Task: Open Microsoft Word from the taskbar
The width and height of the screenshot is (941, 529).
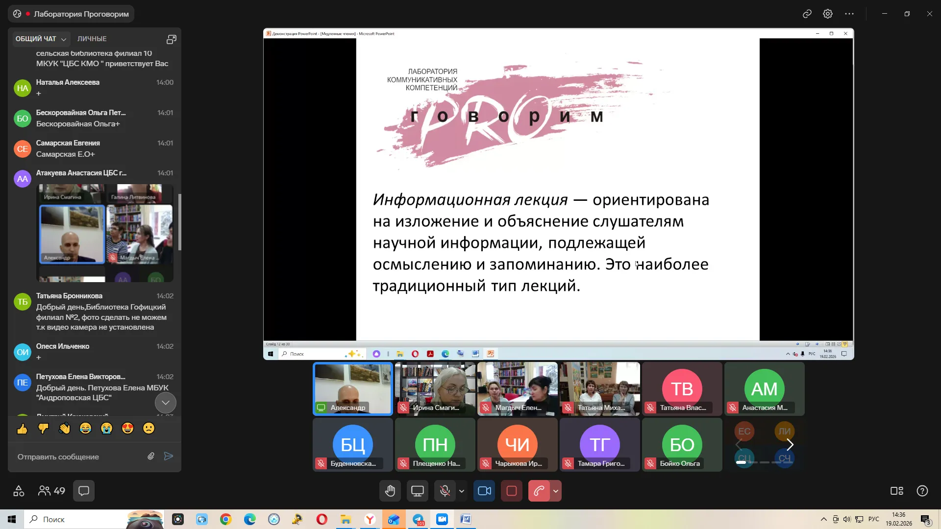Action: pos(466,519)
